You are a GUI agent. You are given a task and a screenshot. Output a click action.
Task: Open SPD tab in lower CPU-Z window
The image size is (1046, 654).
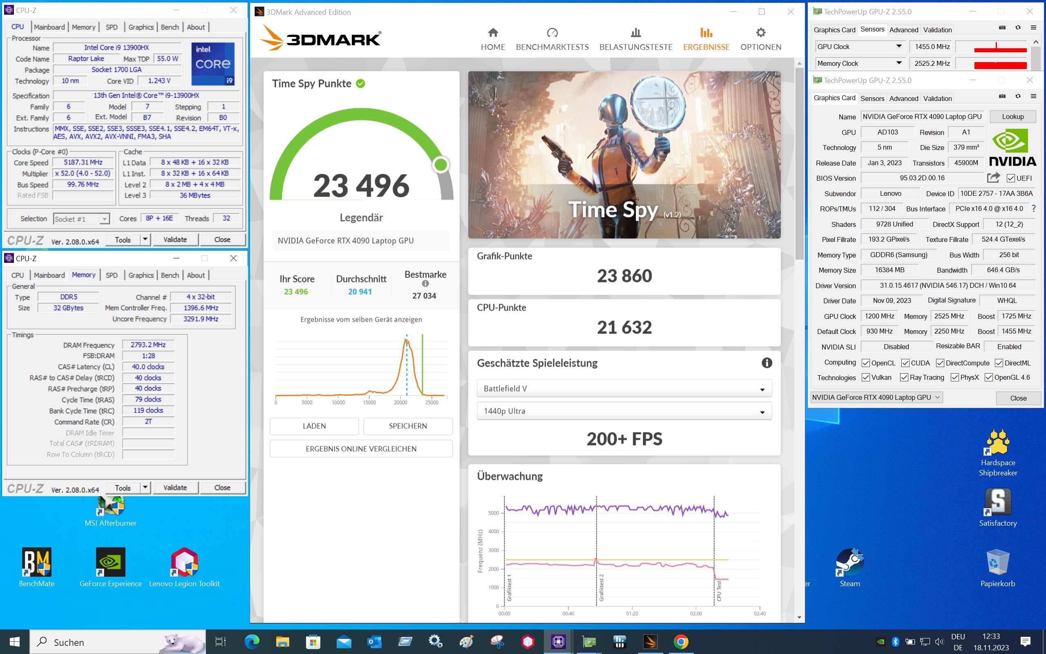point(112,275)
